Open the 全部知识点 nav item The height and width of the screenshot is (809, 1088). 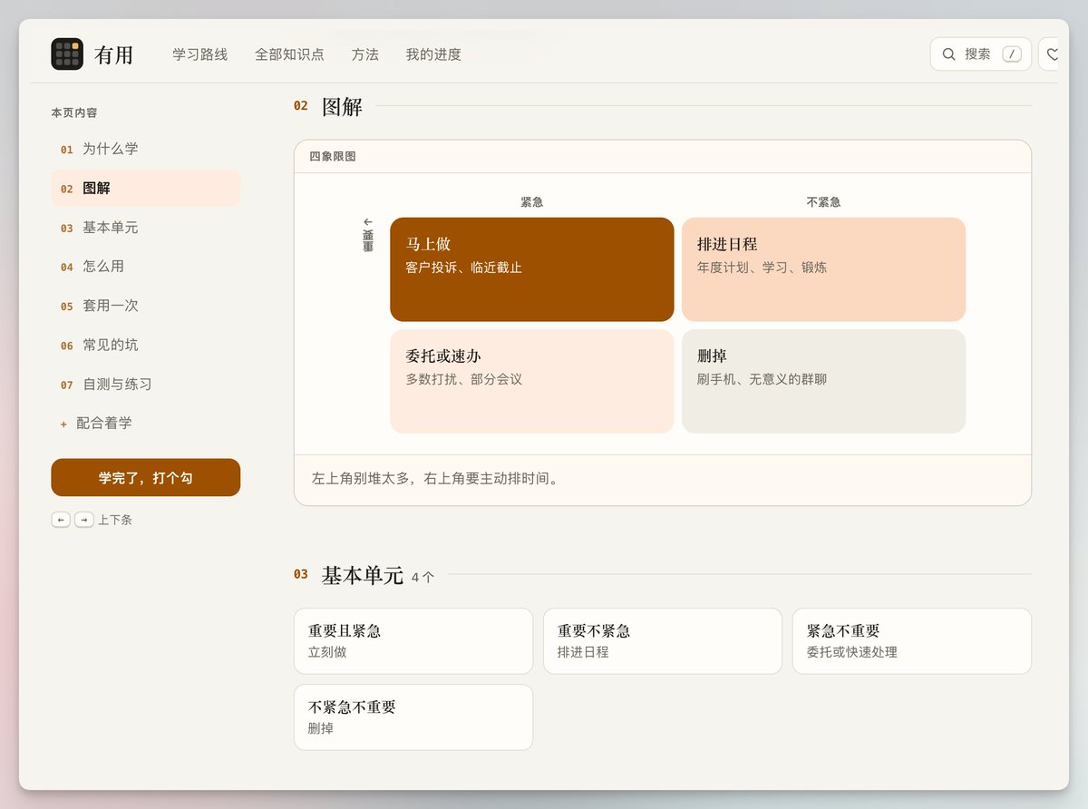click(289, 54)
